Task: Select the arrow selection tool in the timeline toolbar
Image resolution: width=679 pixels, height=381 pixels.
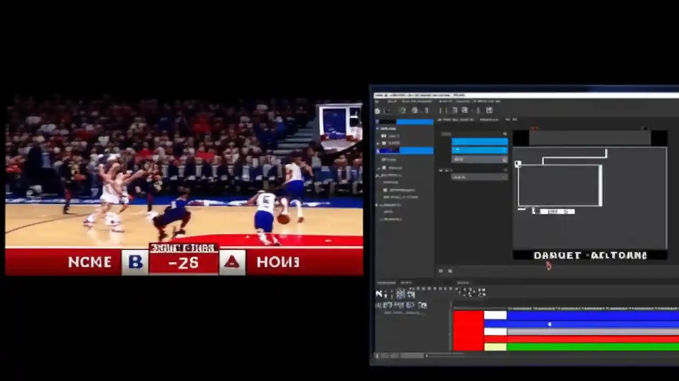Action: pos(379,294)
